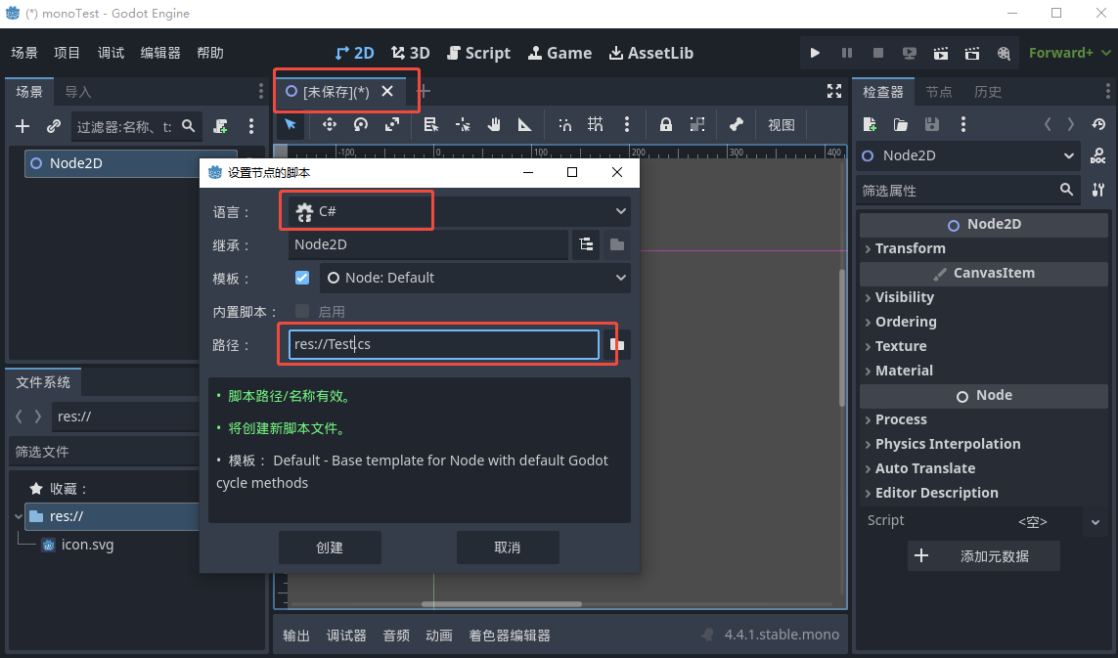Click the viewport horizontal scrollbar

pos(502,604)
